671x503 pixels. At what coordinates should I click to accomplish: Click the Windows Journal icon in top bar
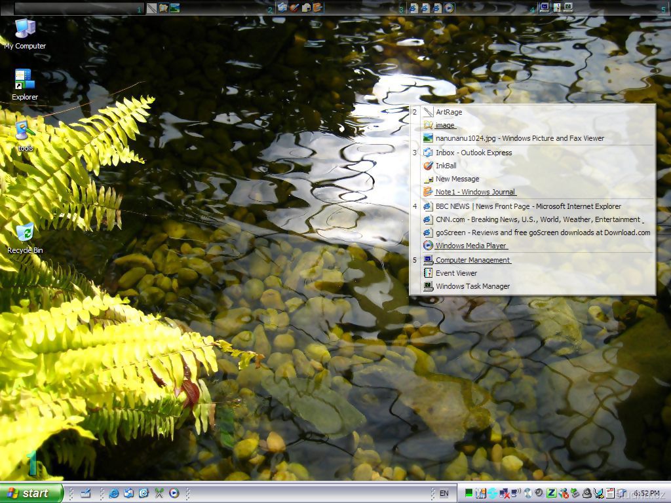point(318,8)
